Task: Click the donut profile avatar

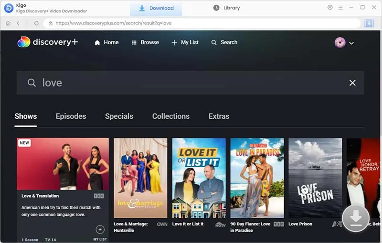Action: (340, 42)
